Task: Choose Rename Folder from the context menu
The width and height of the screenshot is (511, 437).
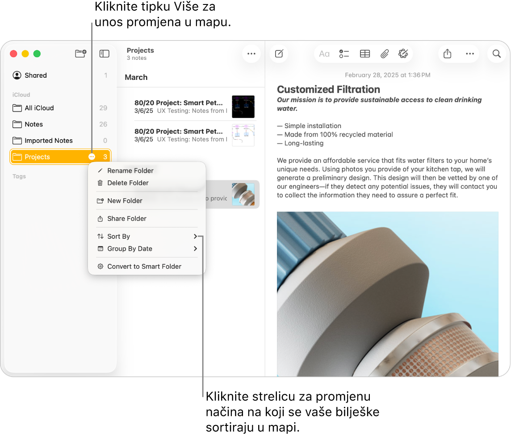Action: 130,171
